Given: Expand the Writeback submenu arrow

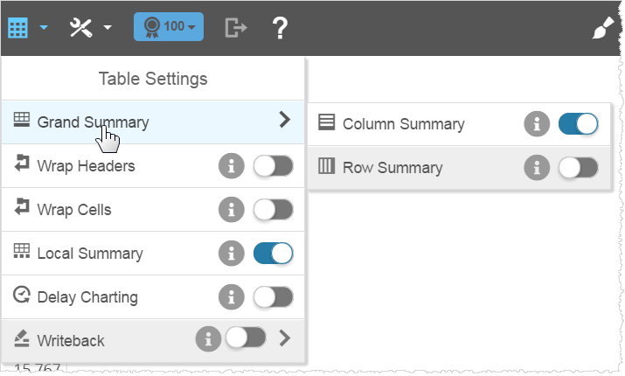Looking at the screenshot, I should tap(283, 339).
